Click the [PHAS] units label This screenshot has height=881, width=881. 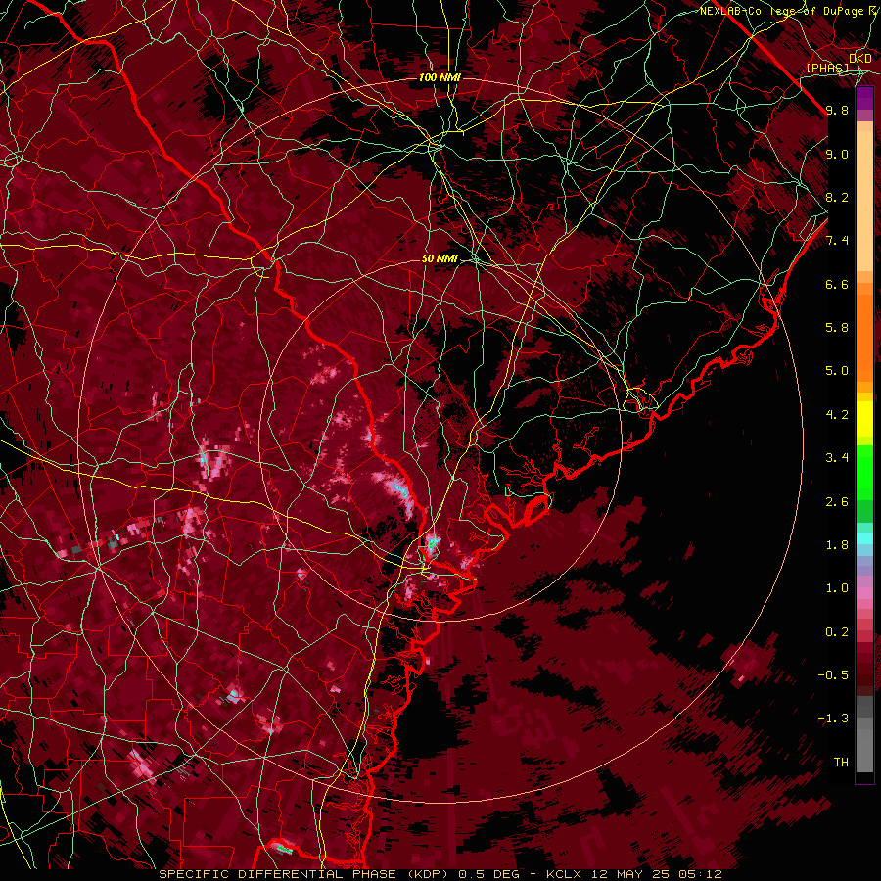827,68
